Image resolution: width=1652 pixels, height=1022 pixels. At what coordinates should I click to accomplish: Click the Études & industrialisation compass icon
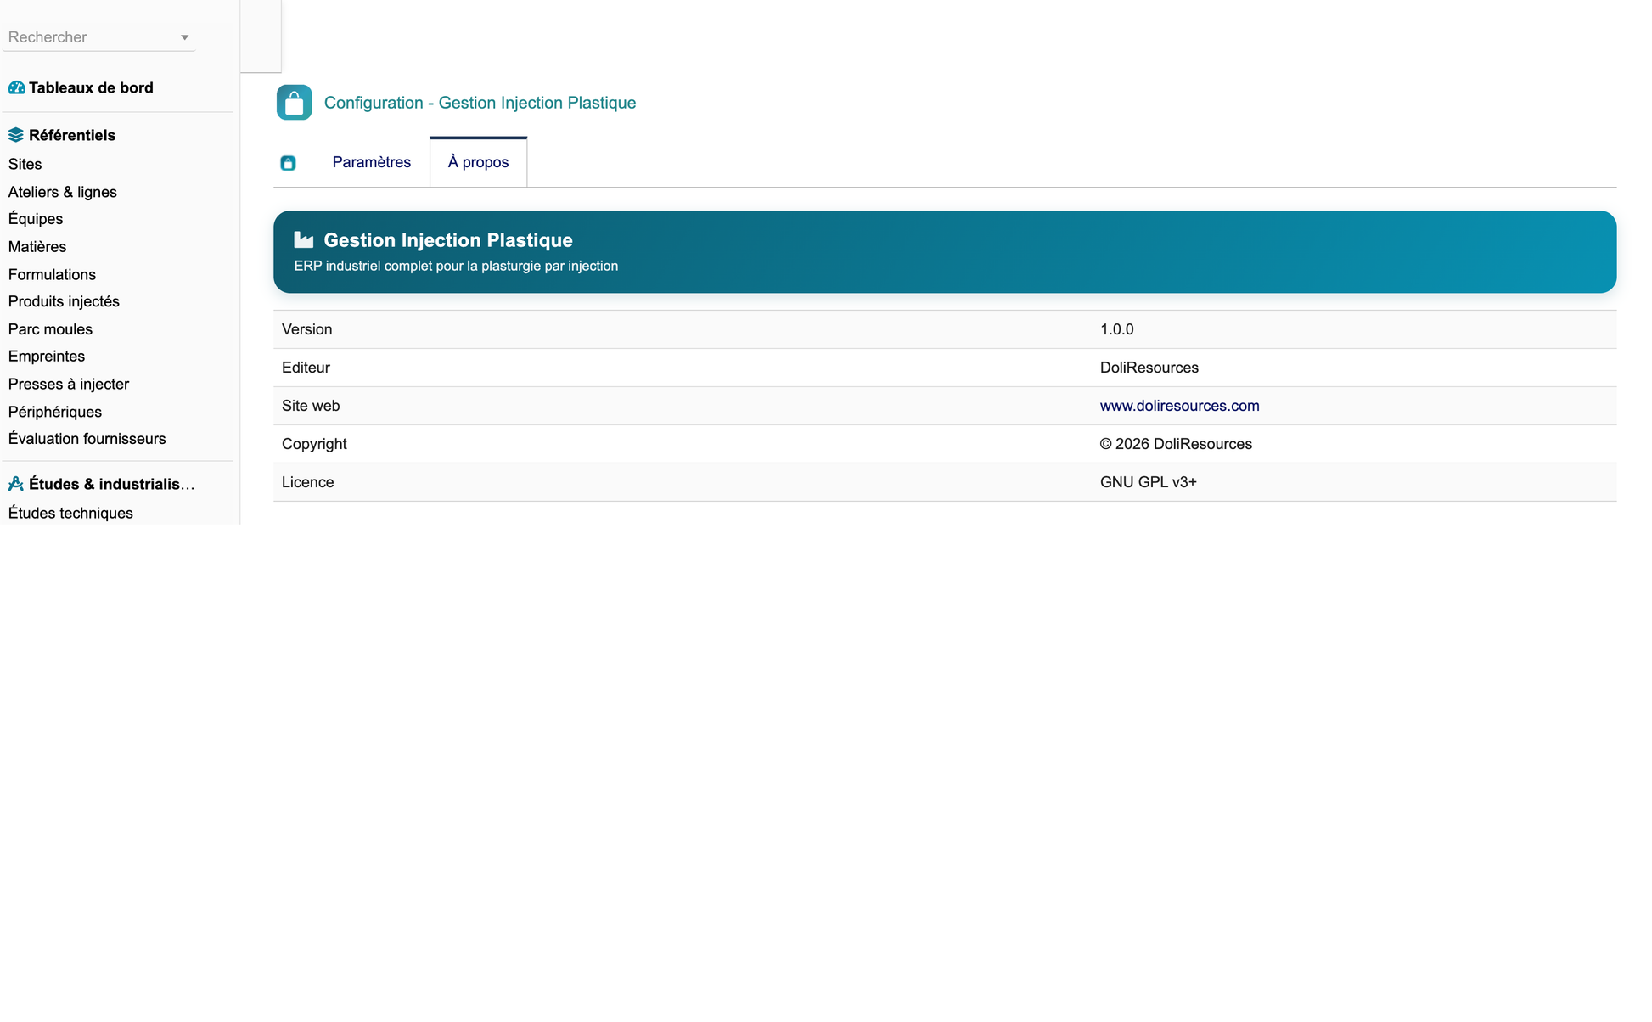(x=16, y=484)
